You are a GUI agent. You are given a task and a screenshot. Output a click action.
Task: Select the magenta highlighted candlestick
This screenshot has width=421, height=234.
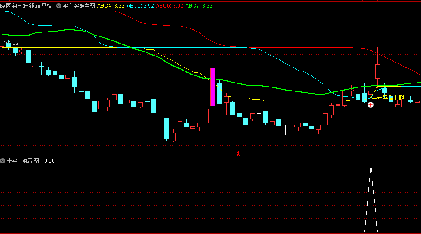click(213, 87)
